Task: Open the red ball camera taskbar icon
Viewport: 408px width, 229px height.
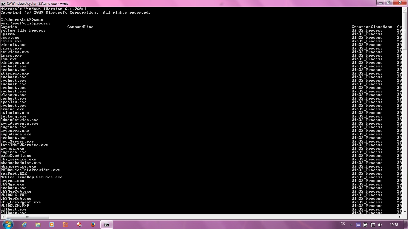Action: point(79,225)
